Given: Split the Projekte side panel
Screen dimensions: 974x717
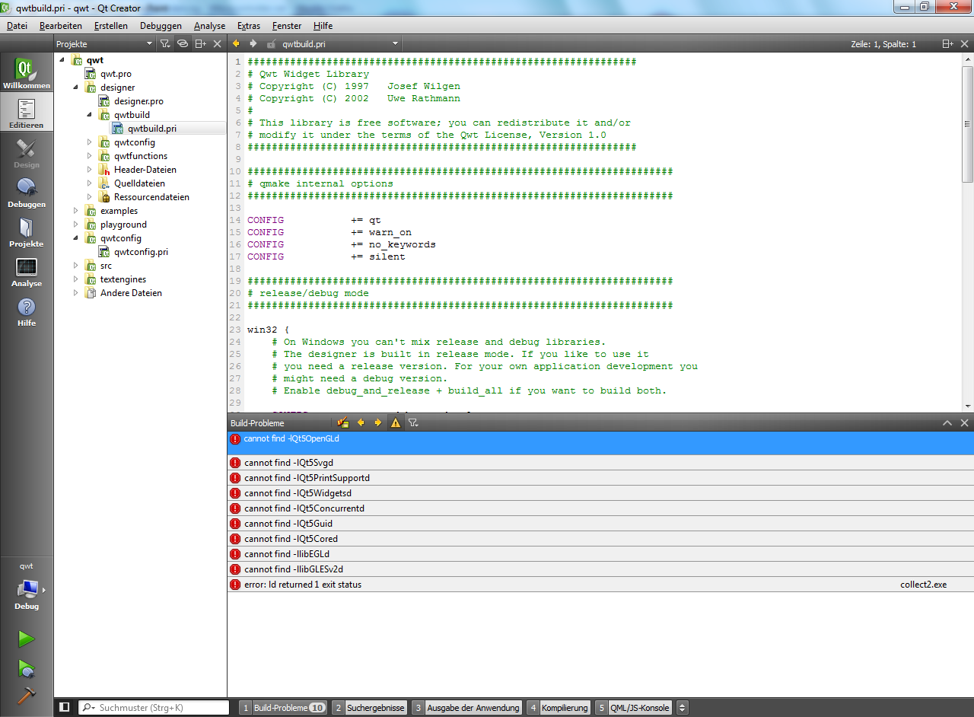Looking at the screenshot, I should point(200,44).
